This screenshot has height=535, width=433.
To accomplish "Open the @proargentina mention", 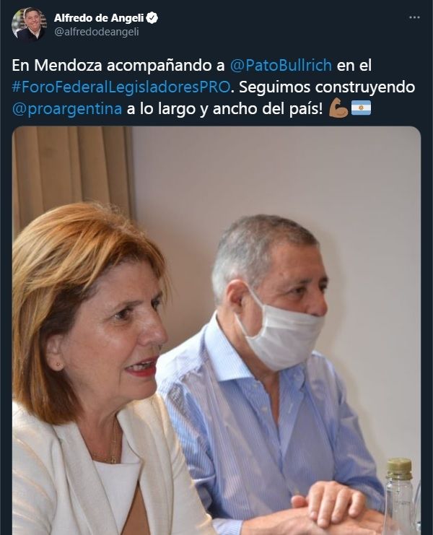I will (67, 109).
